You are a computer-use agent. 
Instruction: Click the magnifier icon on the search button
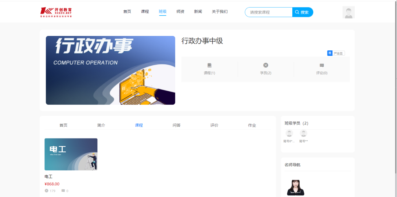tap(297, 12)
